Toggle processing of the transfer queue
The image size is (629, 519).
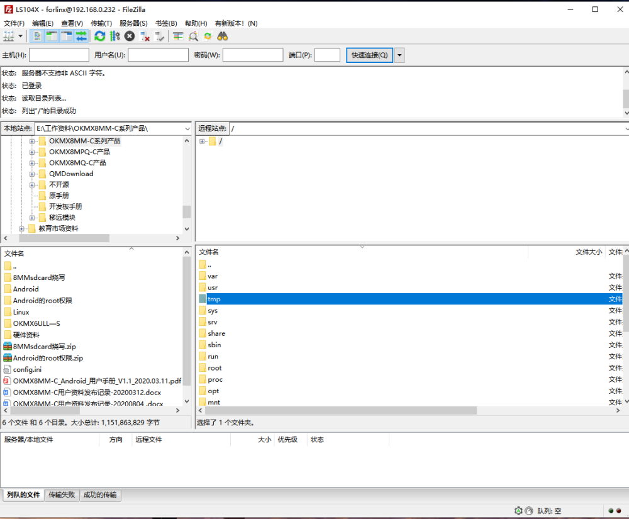coord(114,36)
